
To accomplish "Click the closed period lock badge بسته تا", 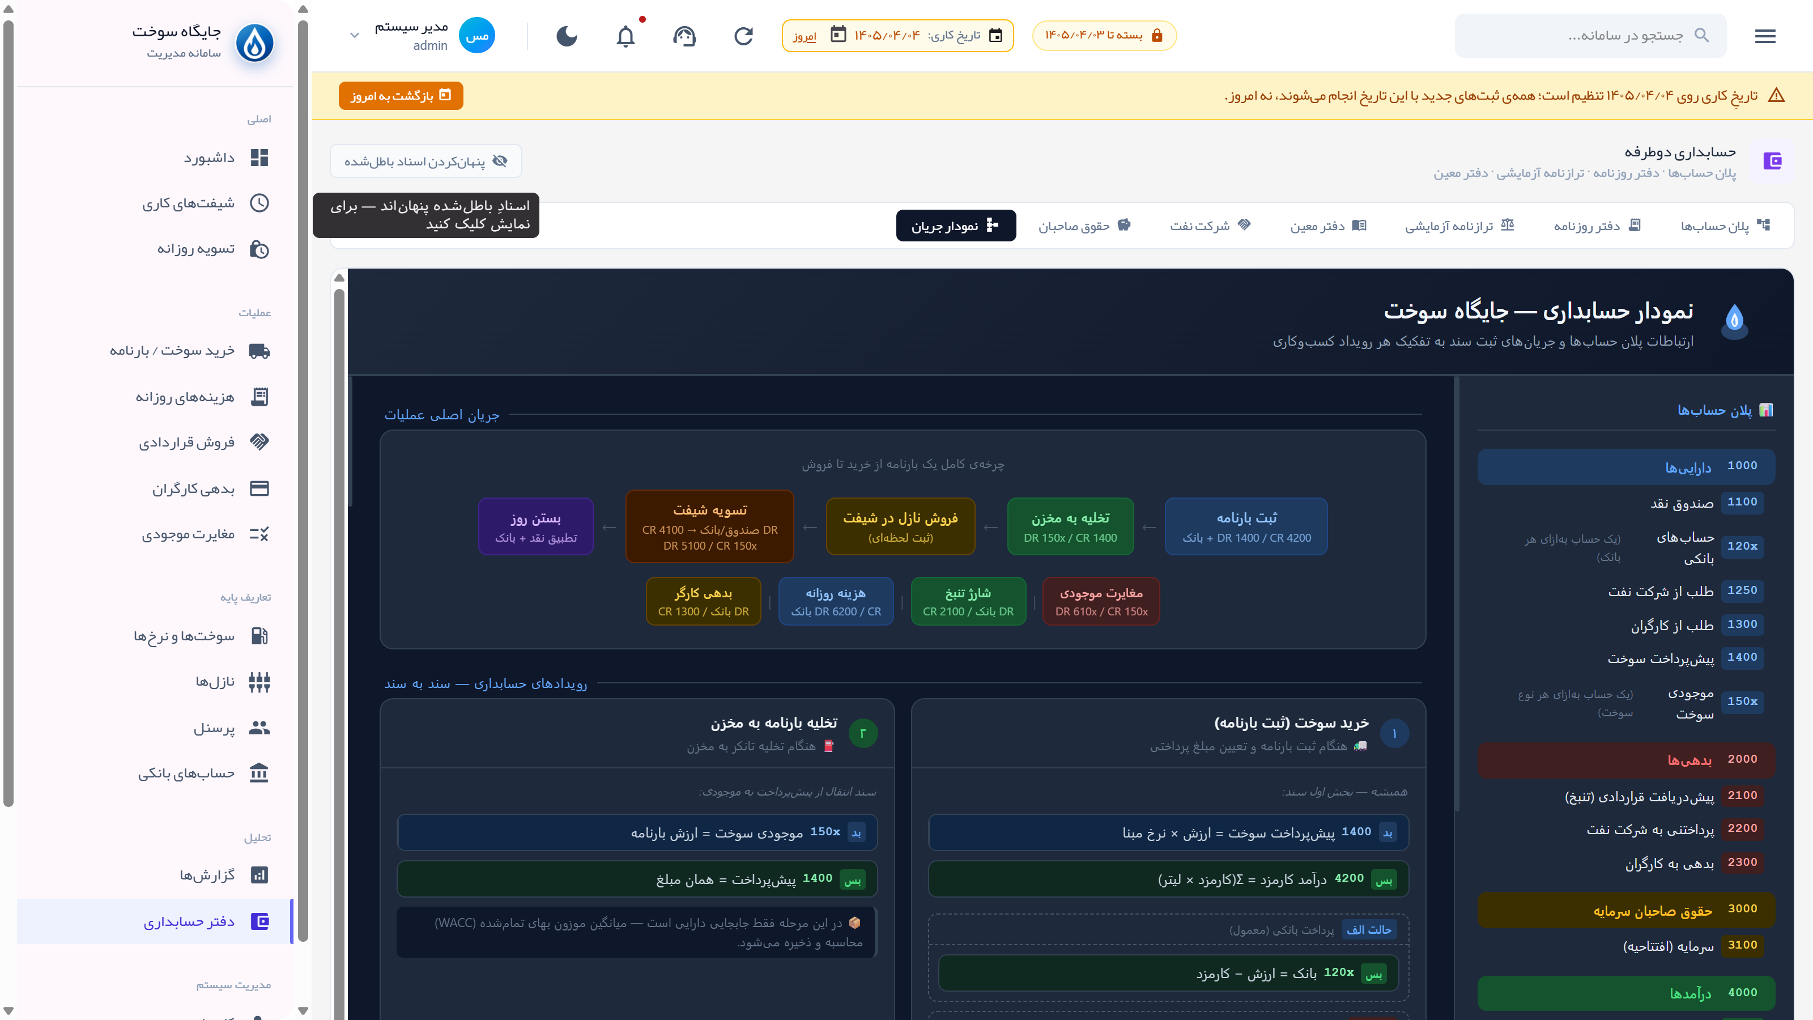I will 1104,35.
